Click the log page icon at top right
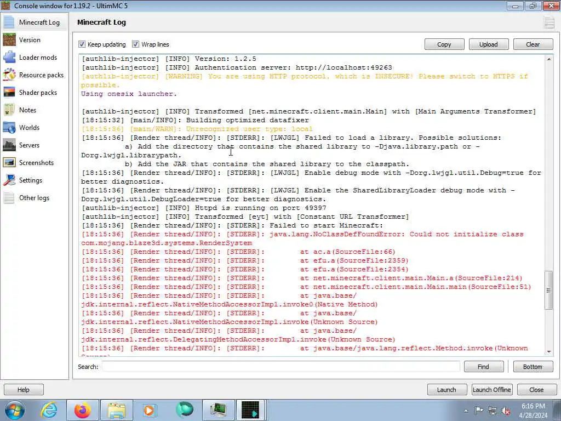 [x=549, y=22]
